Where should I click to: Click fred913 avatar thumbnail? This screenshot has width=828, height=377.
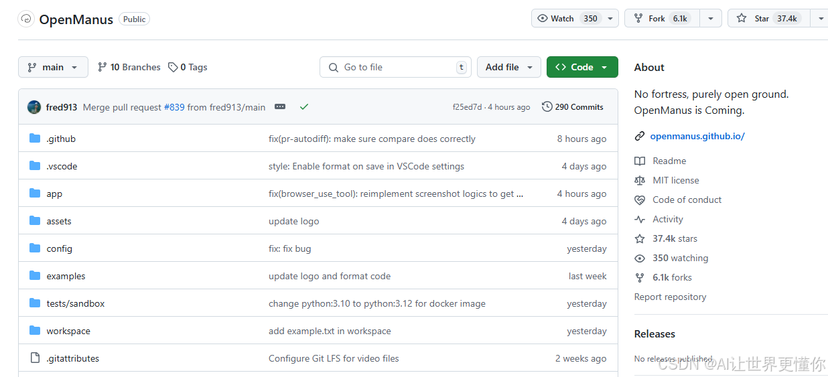click(34, 107)
